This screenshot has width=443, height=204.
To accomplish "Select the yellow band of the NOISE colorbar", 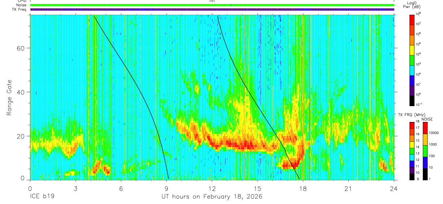I will (425, 139).
